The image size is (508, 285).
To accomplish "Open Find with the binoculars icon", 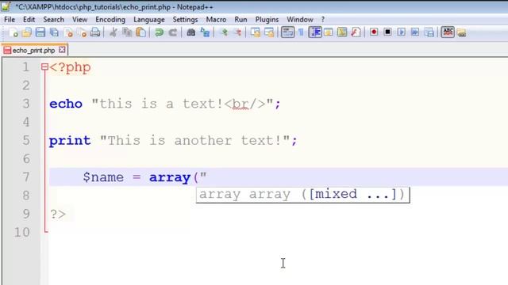I will click(190, 32).
